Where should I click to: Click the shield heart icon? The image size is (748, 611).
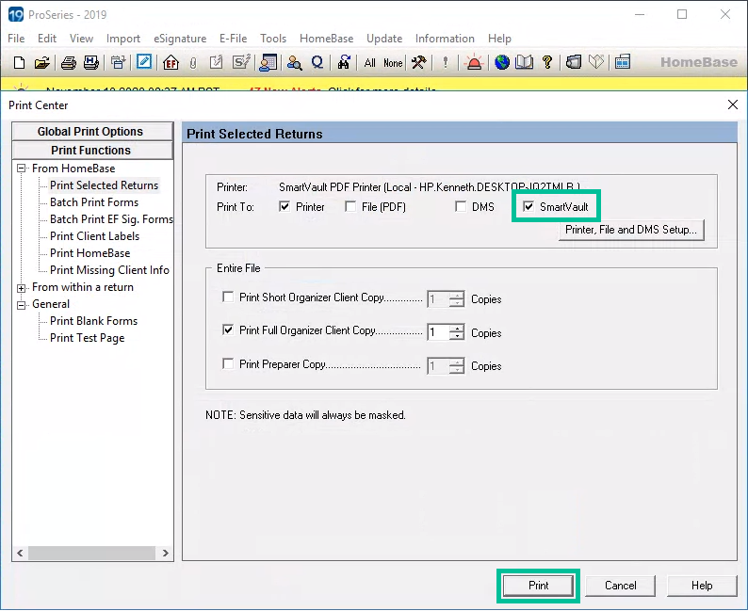596,62
